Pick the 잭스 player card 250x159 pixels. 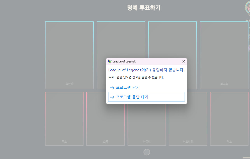(x=64, y=119)
